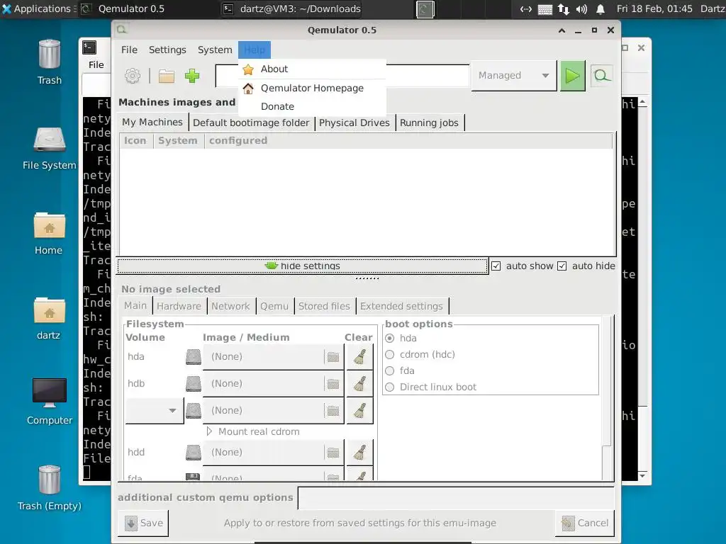Toggle the auto show checkbox

[496, 266]
